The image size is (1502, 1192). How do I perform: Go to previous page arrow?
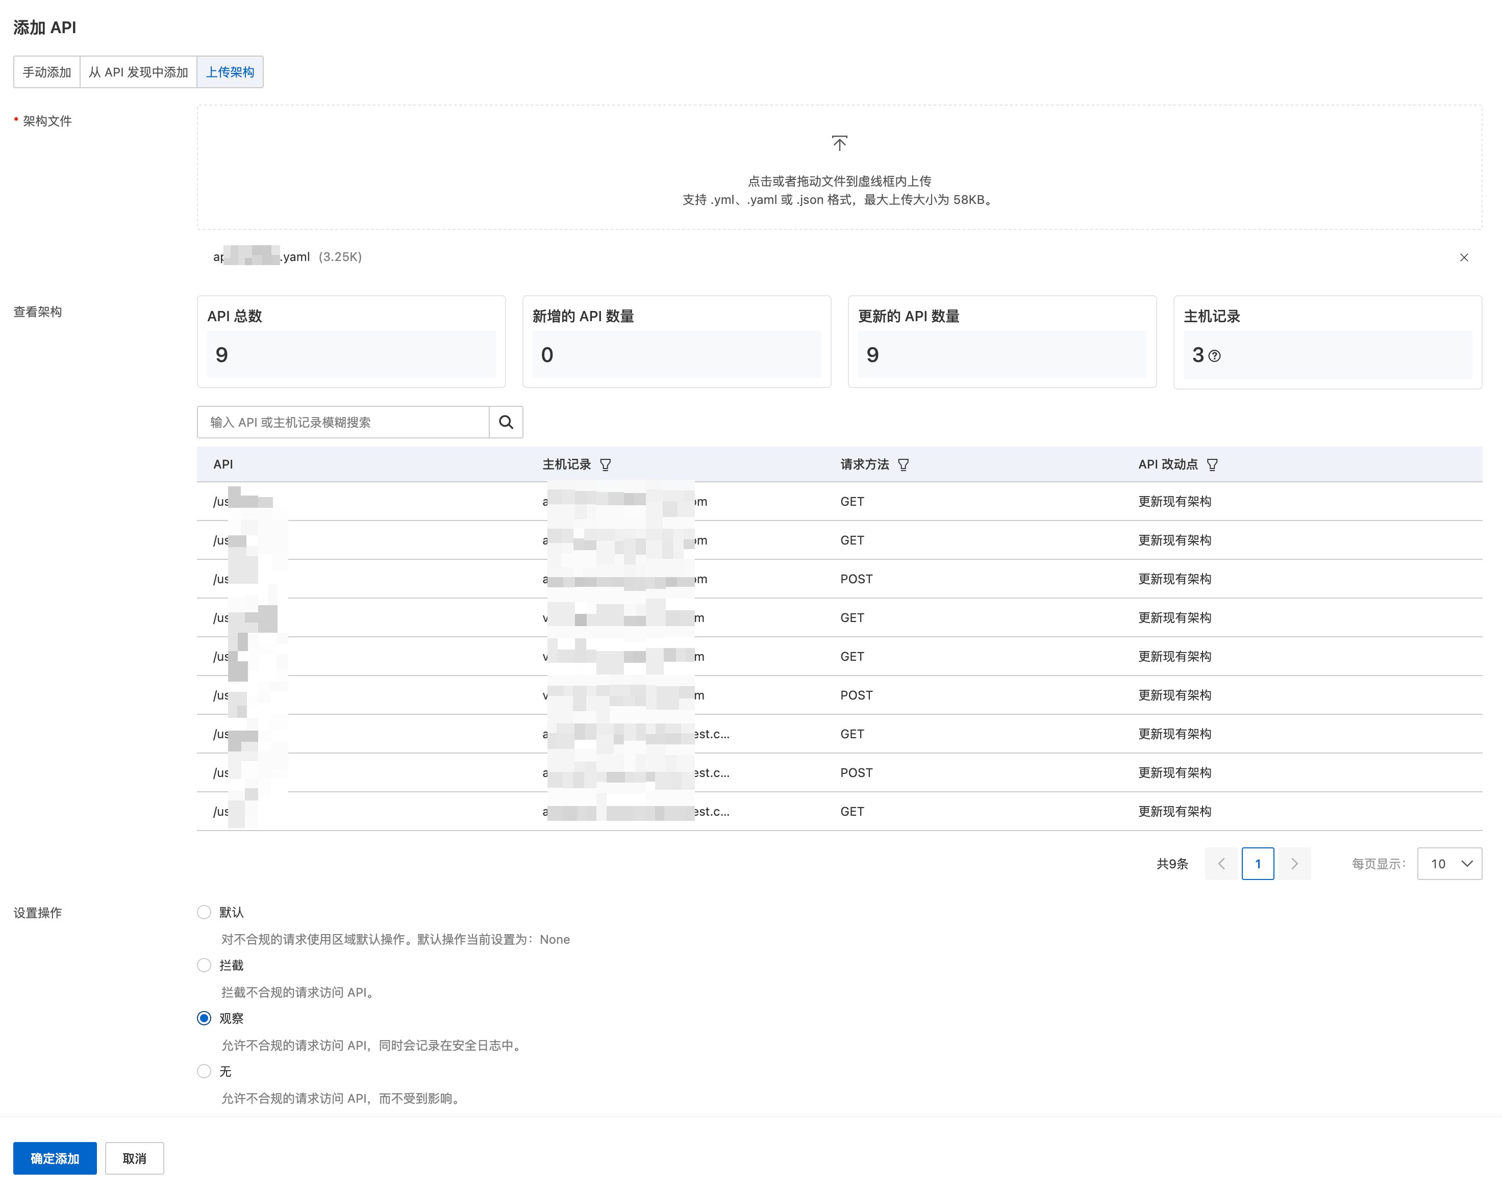[x=1220, y=863]
